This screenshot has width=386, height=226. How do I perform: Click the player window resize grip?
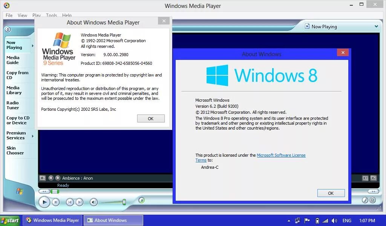point(379,208)
